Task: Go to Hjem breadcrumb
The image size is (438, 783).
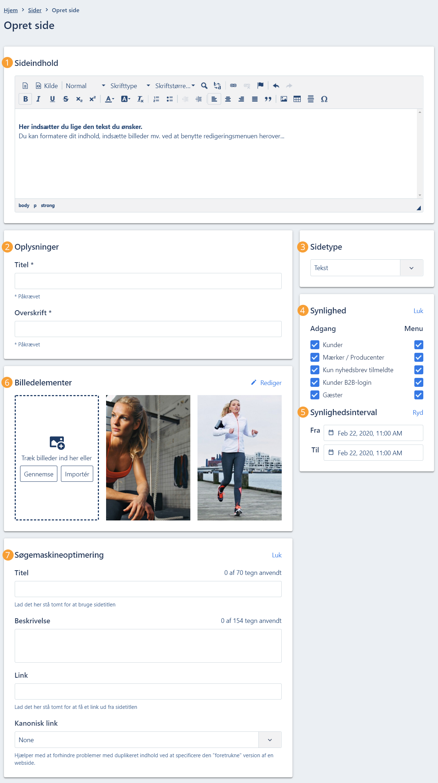Action: click(x=11, y=10)
